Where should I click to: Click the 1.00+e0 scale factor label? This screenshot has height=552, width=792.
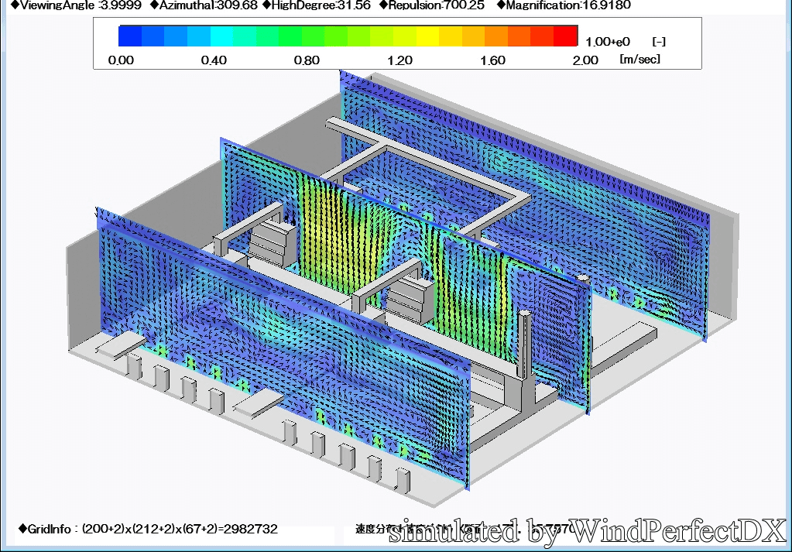609,42
